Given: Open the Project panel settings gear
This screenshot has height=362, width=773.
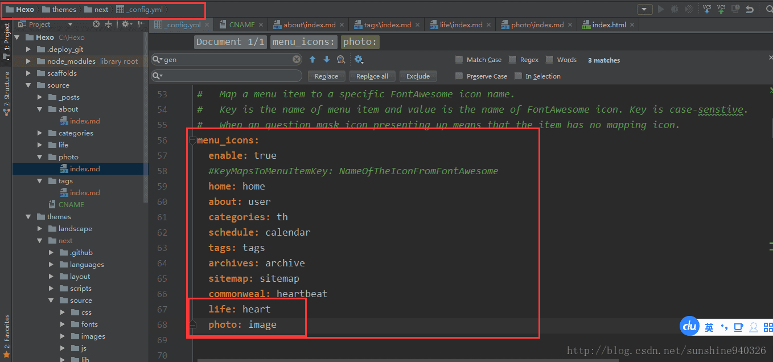Looking at the screenshot, I should click(125, 24).
